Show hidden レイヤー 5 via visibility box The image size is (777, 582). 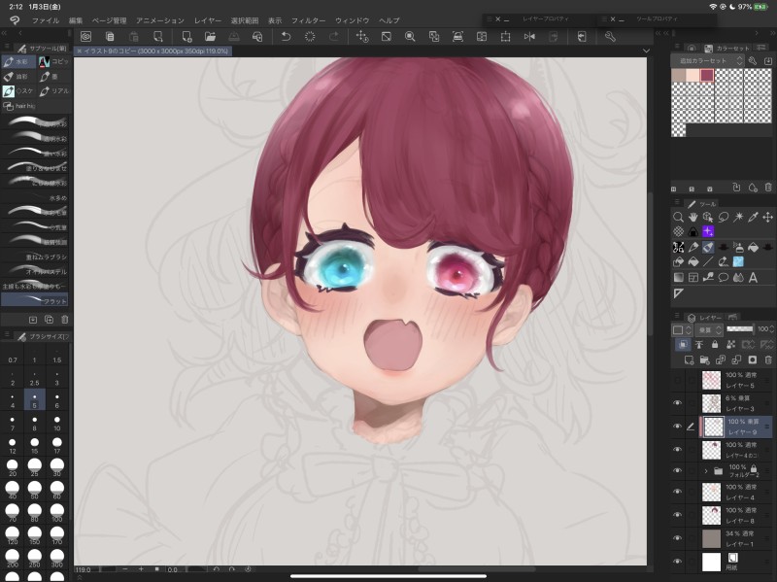[x=677, y=380]
